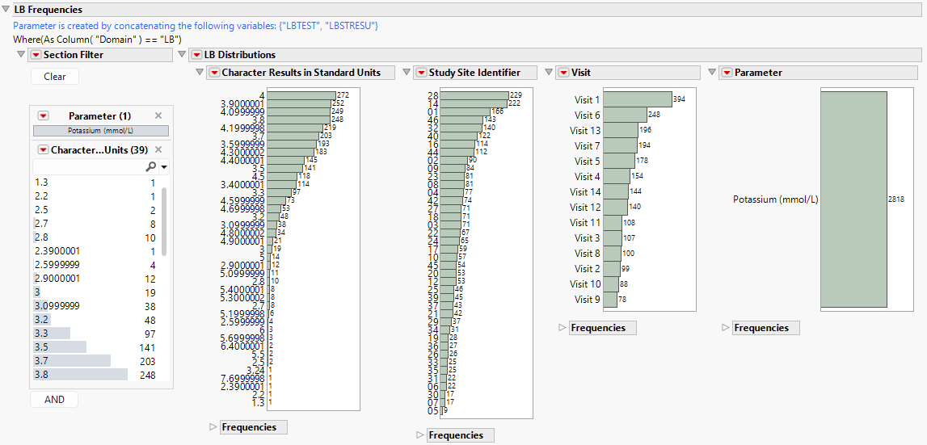Expand Frequencies under Character Results chart
Viewport: 927px width, 445px height.
[x=213, y=426]
